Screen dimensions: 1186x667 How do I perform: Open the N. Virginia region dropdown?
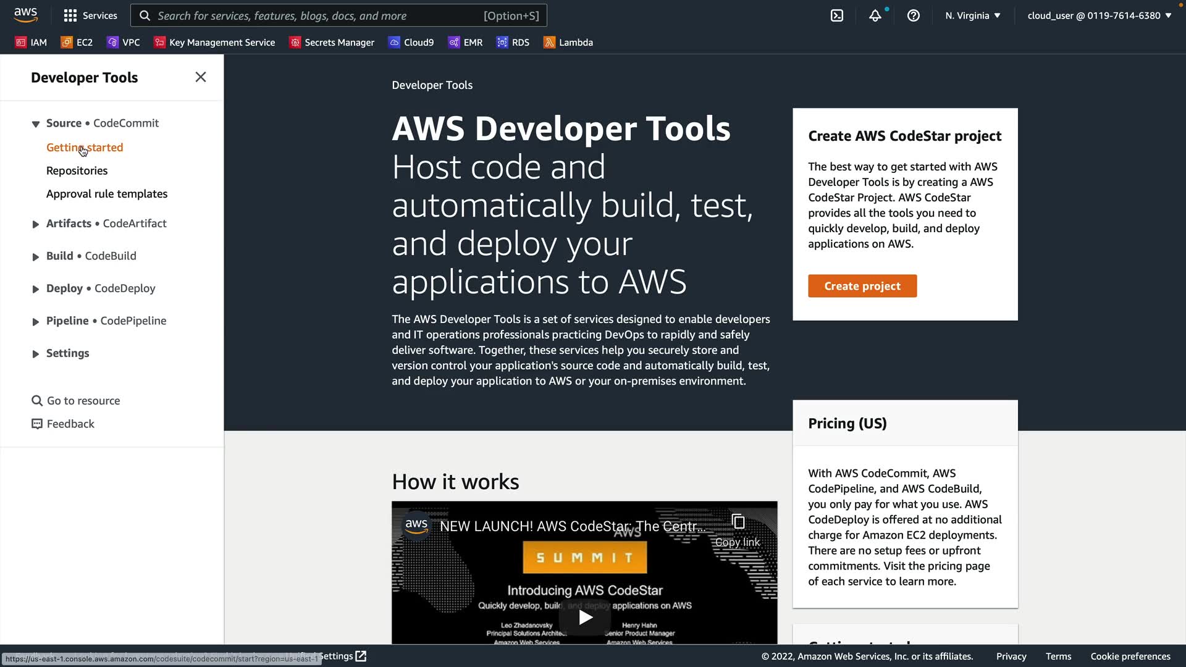pyautogui.click(x=972, y=15)
